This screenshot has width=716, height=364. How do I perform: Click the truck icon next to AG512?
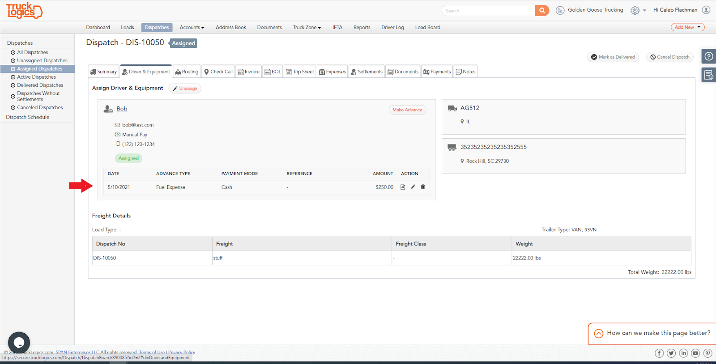click(452, 108)
